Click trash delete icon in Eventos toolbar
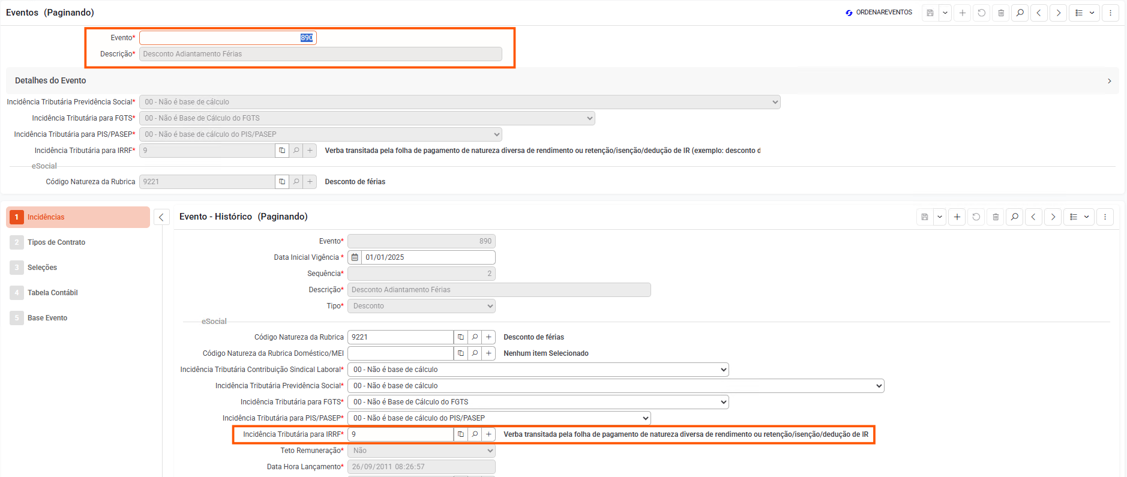The image size is (1127, 477). 1000,13
